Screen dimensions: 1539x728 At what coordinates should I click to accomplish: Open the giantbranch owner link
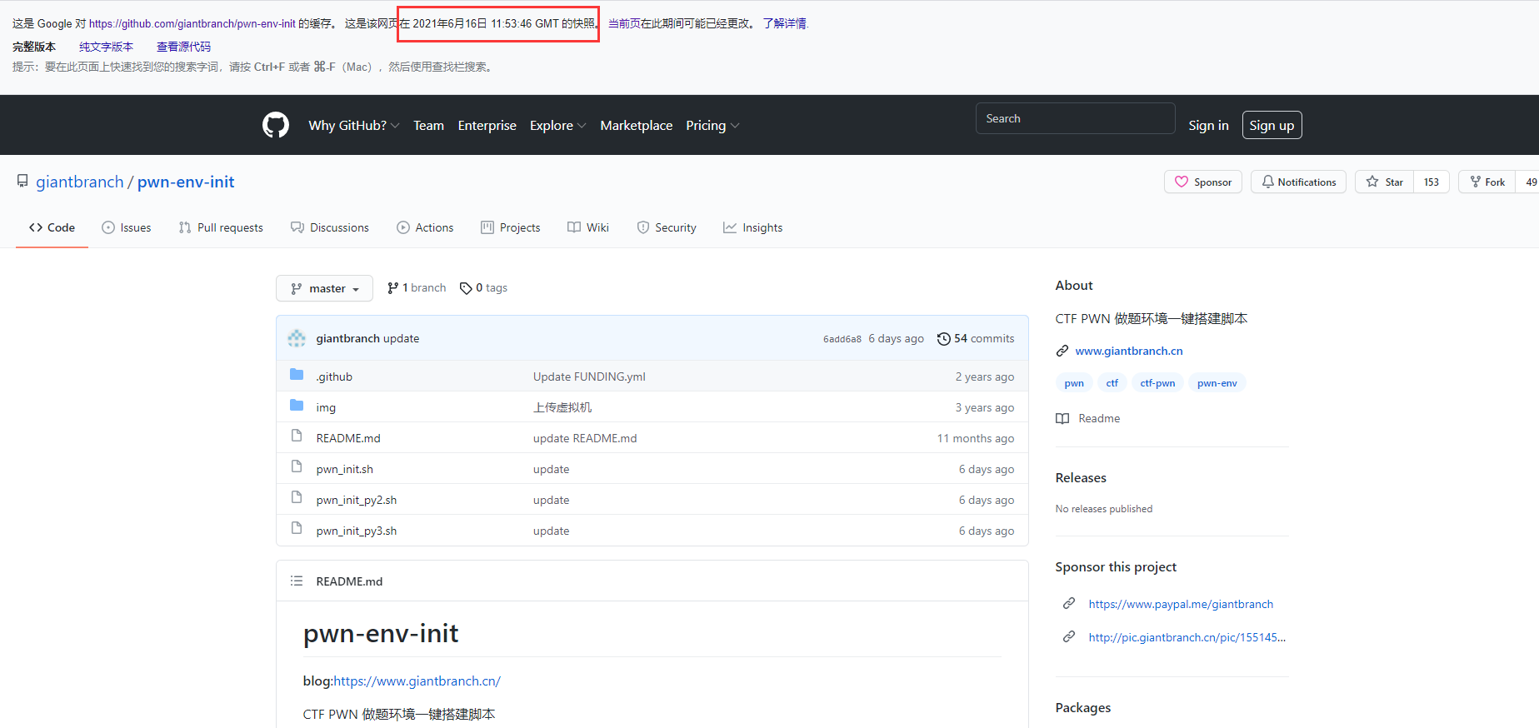point(79,182)
